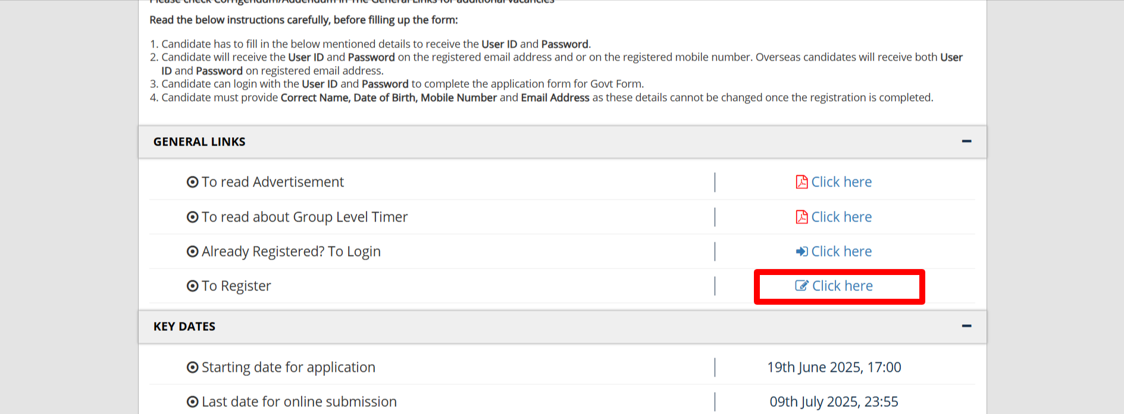
Task: Click the PDF icon in the Advertisement row
Action: [801, 182]
